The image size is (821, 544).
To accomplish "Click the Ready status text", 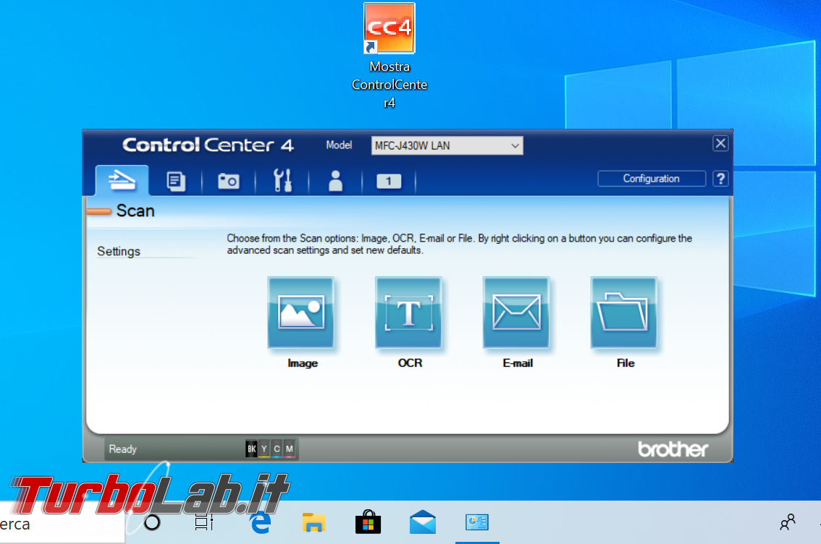I will 122,449.
